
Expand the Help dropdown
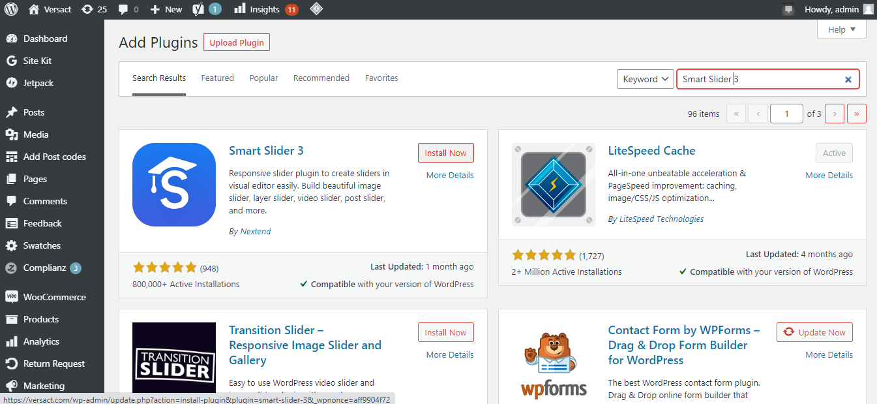coord(841,29)
